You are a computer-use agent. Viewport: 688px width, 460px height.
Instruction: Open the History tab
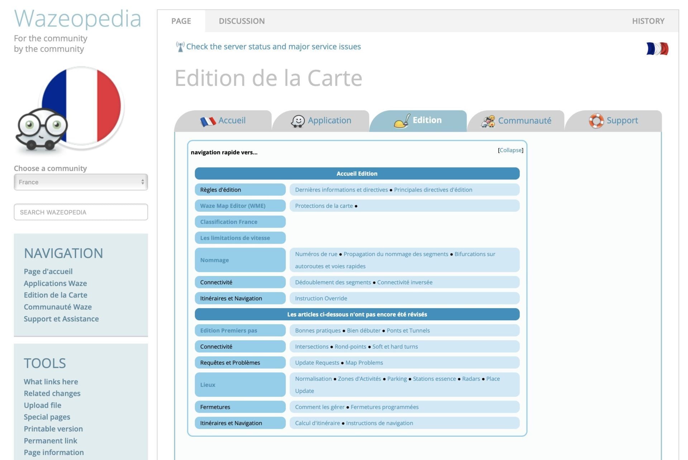648,21
